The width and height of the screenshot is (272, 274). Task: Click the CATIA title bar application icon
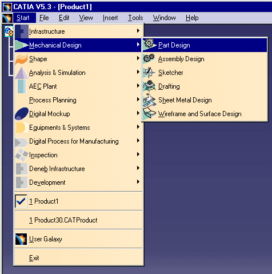tap(7, 7)
